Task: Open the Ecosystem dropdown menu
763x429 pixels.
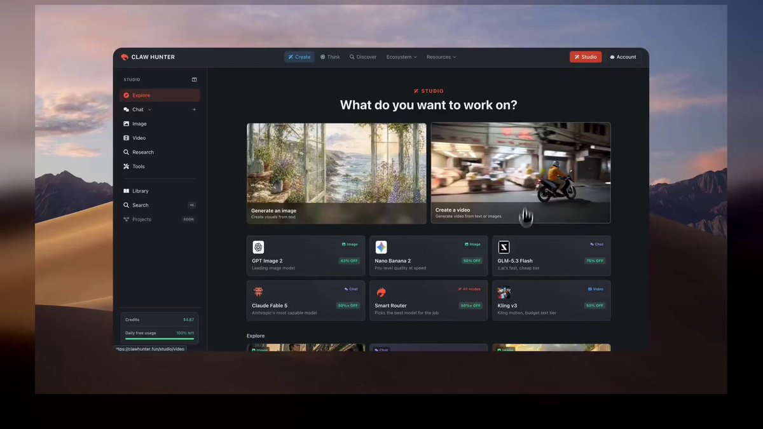Action: point(402,57)
